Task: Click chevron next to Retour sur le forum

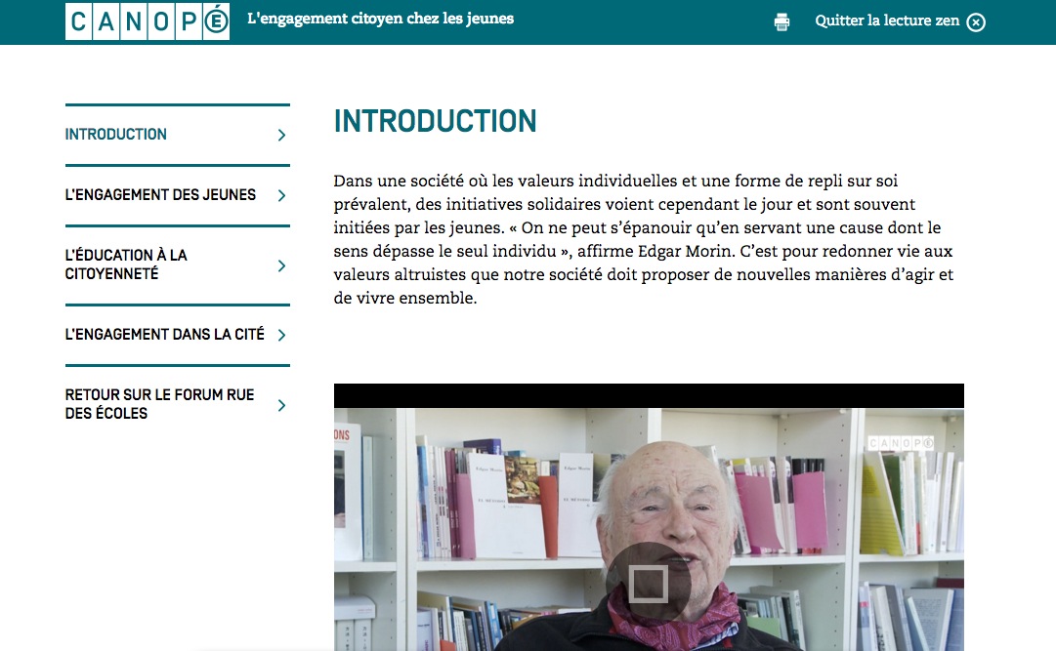Action: tap(281, 405)
